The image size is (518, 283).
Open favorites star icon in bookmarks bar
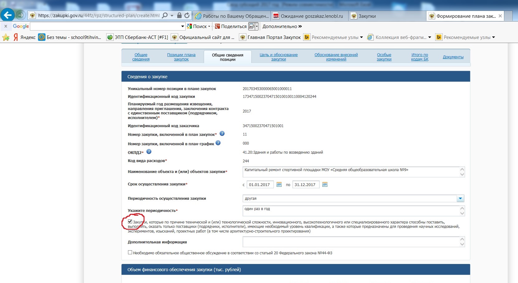(6, 37)
